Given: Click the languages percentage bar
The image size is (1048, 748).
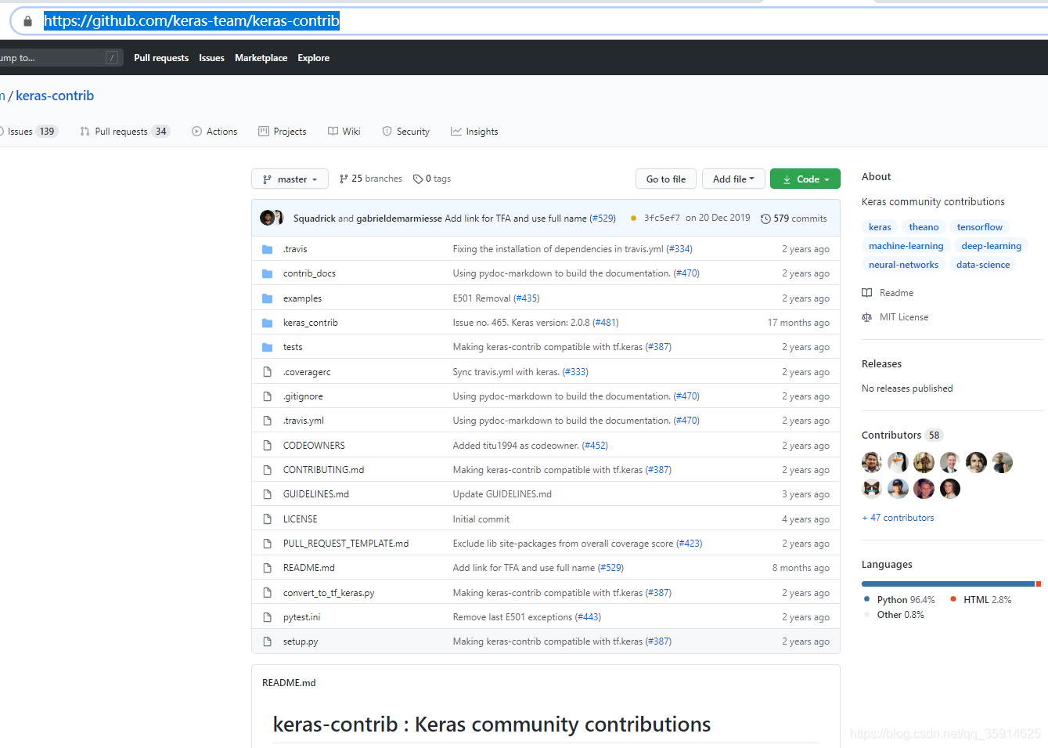Looking at the screenshot, I should pos(952,584).
